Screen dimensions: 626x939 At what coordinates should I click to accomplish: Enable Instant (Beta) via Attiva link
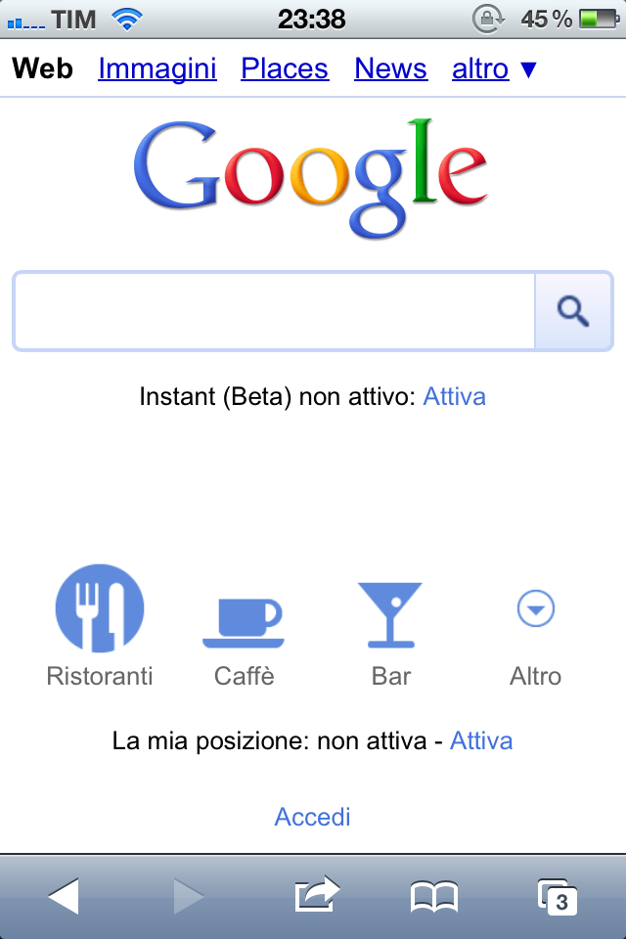[x=454, y=396]
